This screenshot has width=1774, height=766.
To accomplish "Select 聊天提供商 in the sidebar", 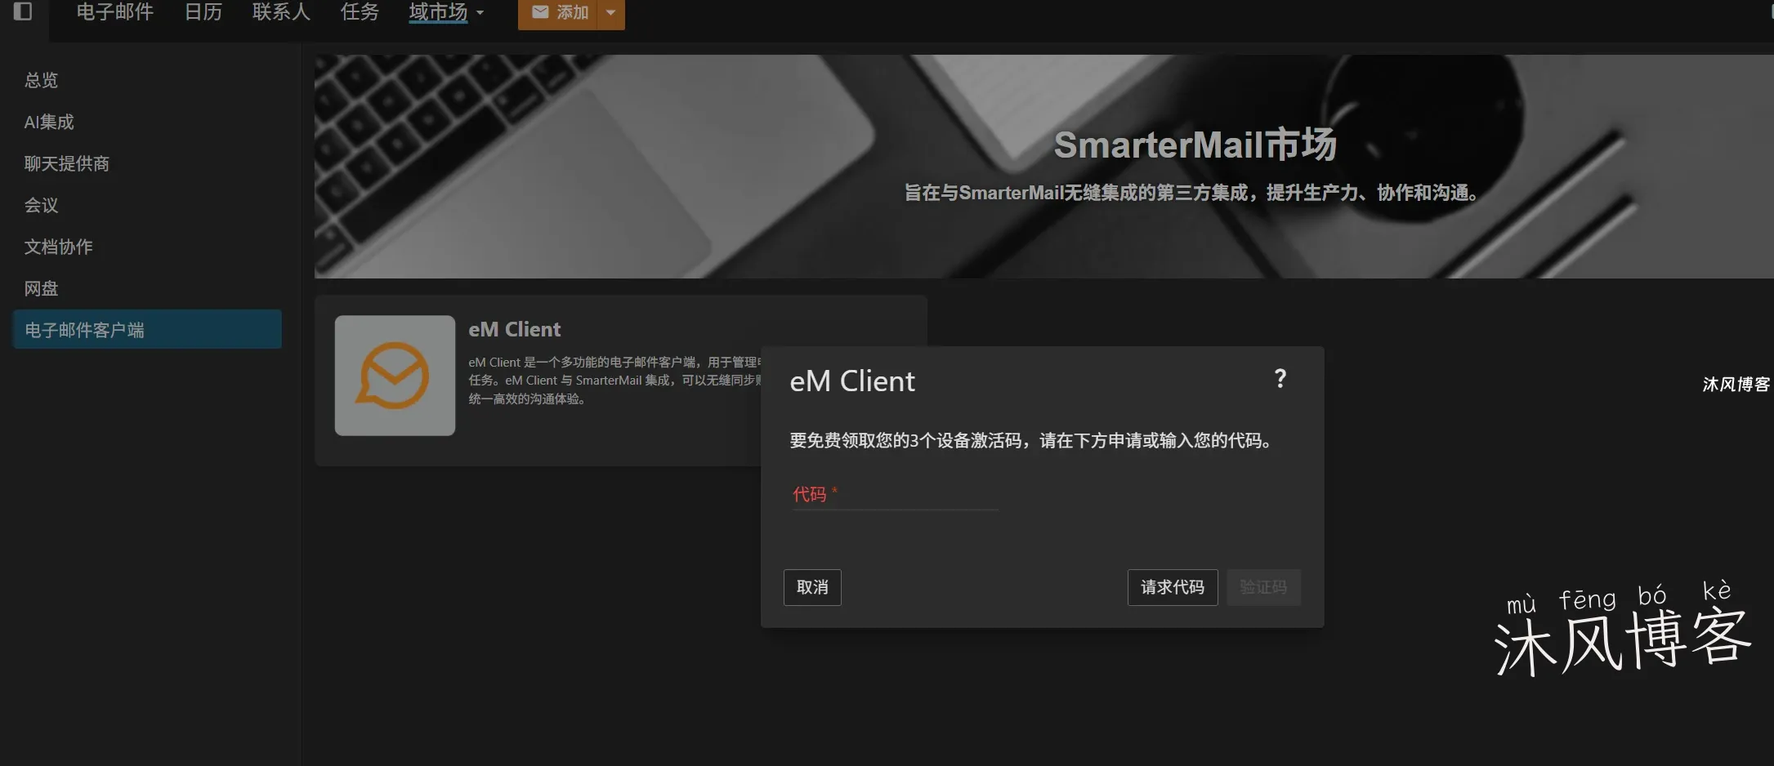I will 66,163.
